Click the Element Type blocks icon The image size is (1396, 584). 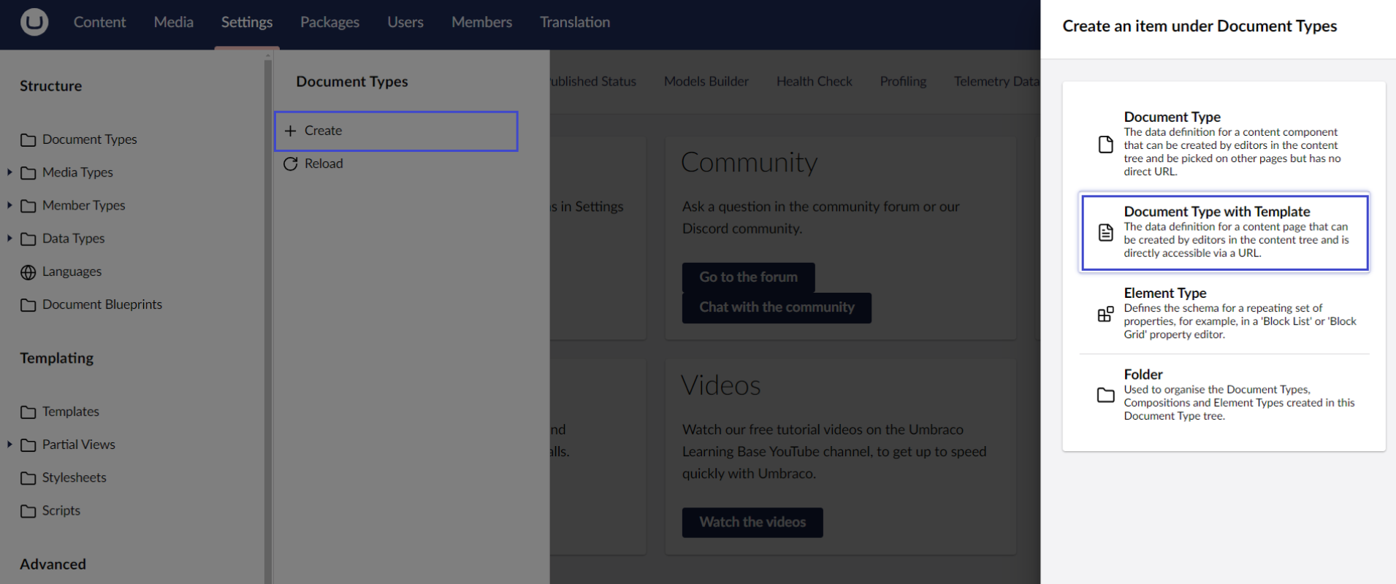pos(1106,314)
